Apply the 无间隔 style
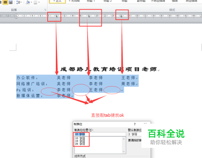The width and height of the screenshot is (202, 158). click(x=74, y=1)
